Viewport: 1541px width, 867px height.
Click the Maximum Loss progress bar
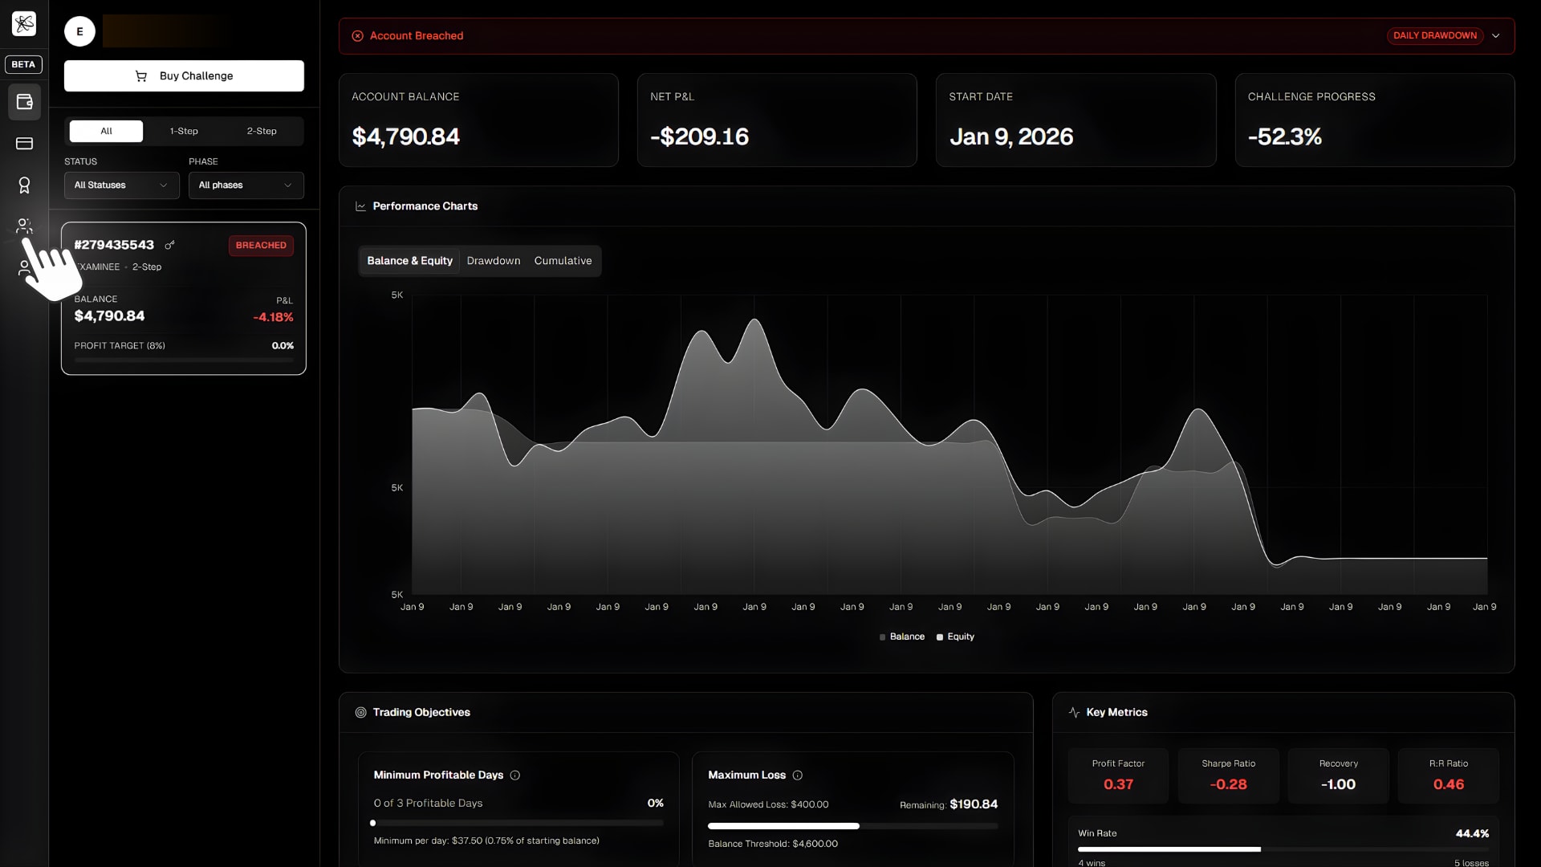click(853, 826)
